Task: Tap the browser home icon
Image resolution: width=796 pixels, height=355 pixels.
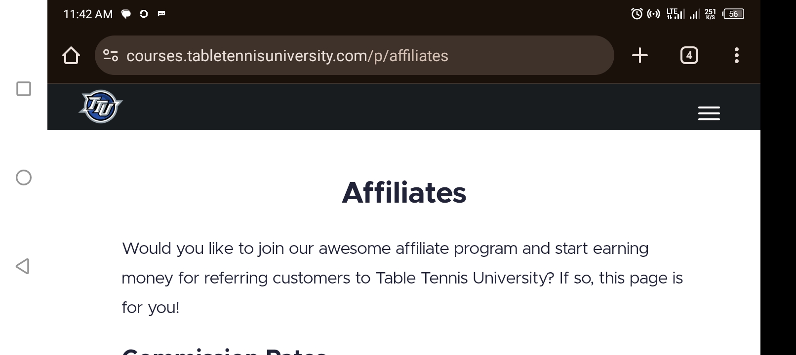Action: tap(71, 55)
